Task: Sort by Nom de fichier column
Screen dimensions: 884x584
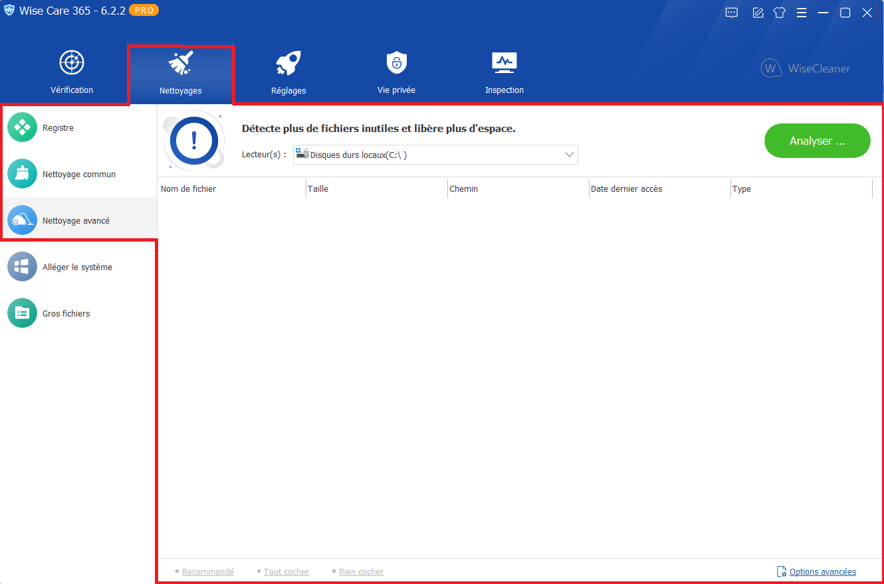Action: pyautogui.click(x=231, y=189)
